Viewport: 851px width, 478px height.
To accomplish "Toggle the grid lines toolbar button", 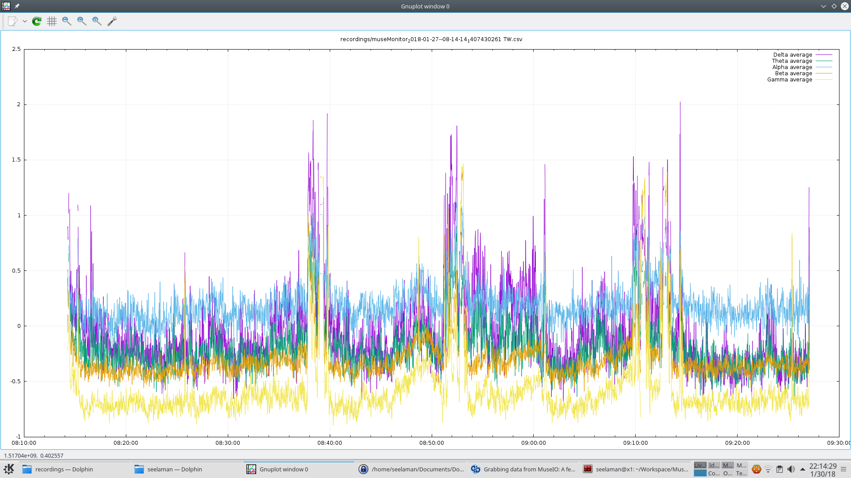I will click(x=52, y=21).
